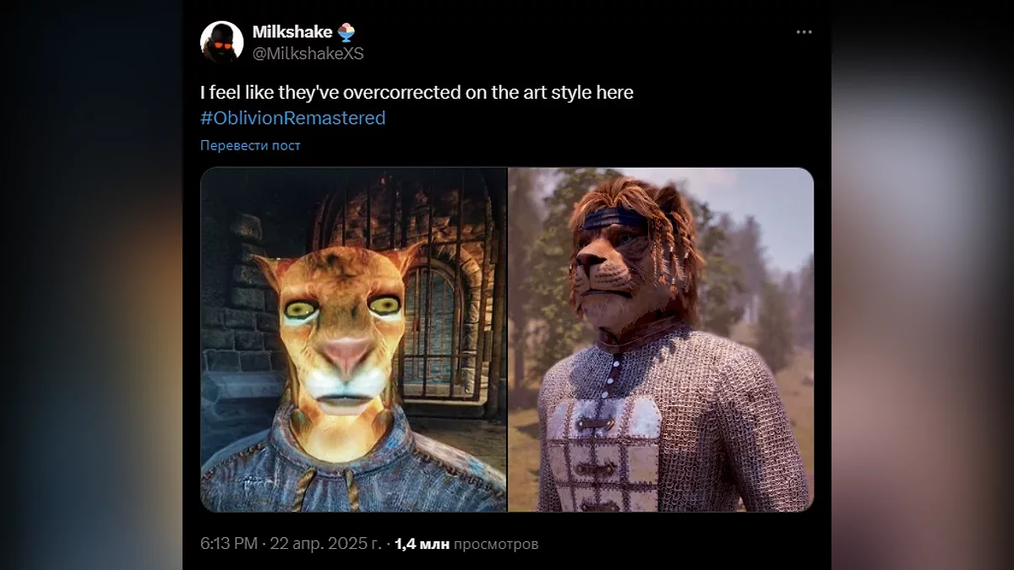Click the tweet text about overcorrected art style
Viewport: 1014px width, 570px height.
coord(417,92)
